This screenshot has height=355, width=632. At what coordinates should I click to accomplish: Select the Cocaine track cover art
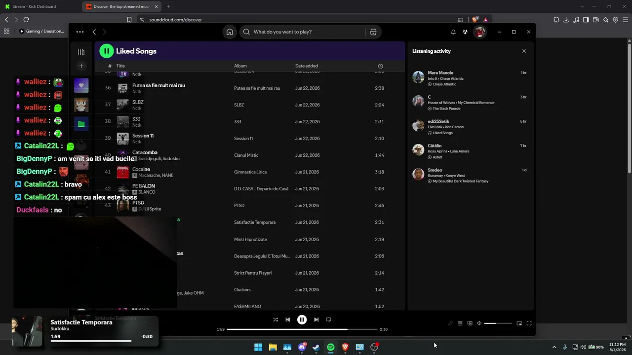point(122,172)
